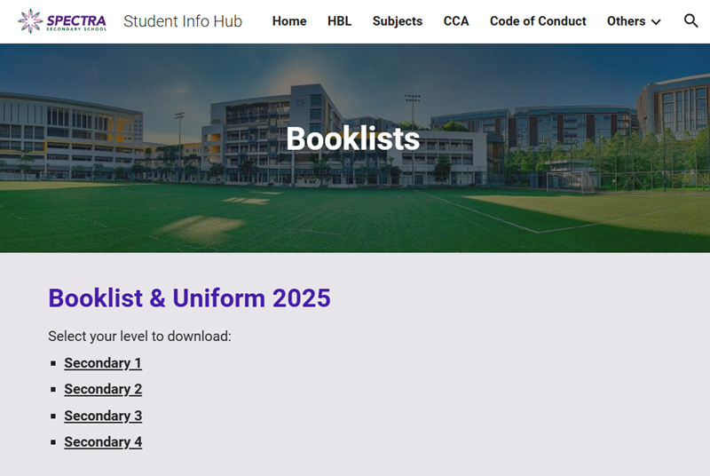Open the Secondary 3 booklist link
The image size is (710, 476).
(x=103, y=416)
